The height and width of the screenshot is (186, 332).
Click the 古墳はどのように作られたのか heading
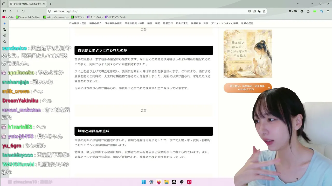click(x=143, y=50)
